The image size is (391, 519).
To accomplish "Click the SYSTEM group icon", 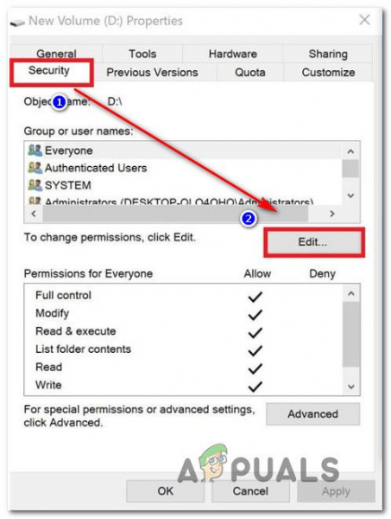I will (35, 185).
